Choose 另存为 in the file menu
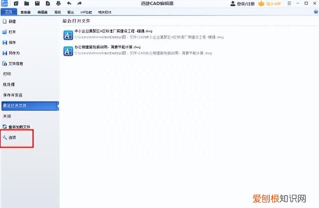Viewport: 319px width, 208px height. [11, 53]
